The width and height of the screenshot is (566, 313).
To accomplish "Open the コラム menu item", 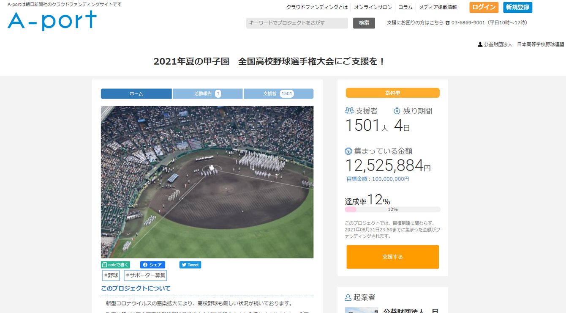I will coord(405,7).
